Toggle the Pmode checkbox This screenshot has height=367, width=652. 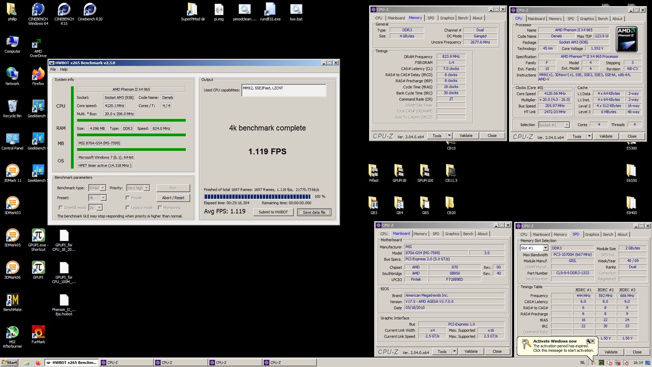click(x=128, y=198)
